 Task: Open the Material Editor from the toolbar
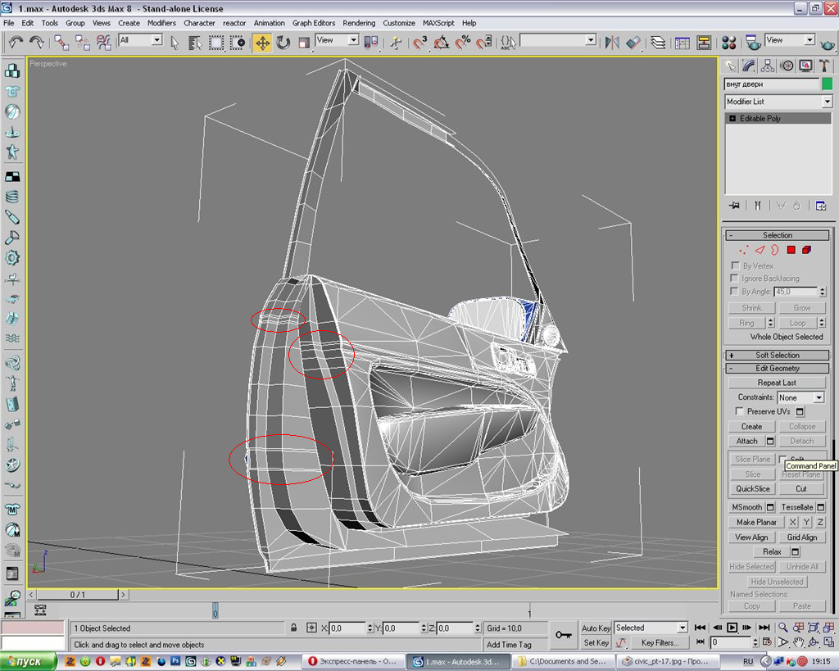(x=730, y=42)
